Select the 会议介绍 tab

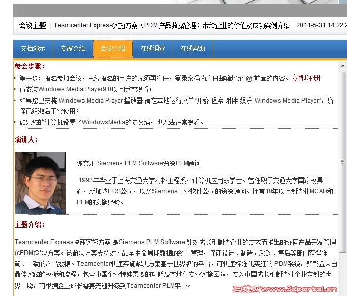(x=113, y=49)
